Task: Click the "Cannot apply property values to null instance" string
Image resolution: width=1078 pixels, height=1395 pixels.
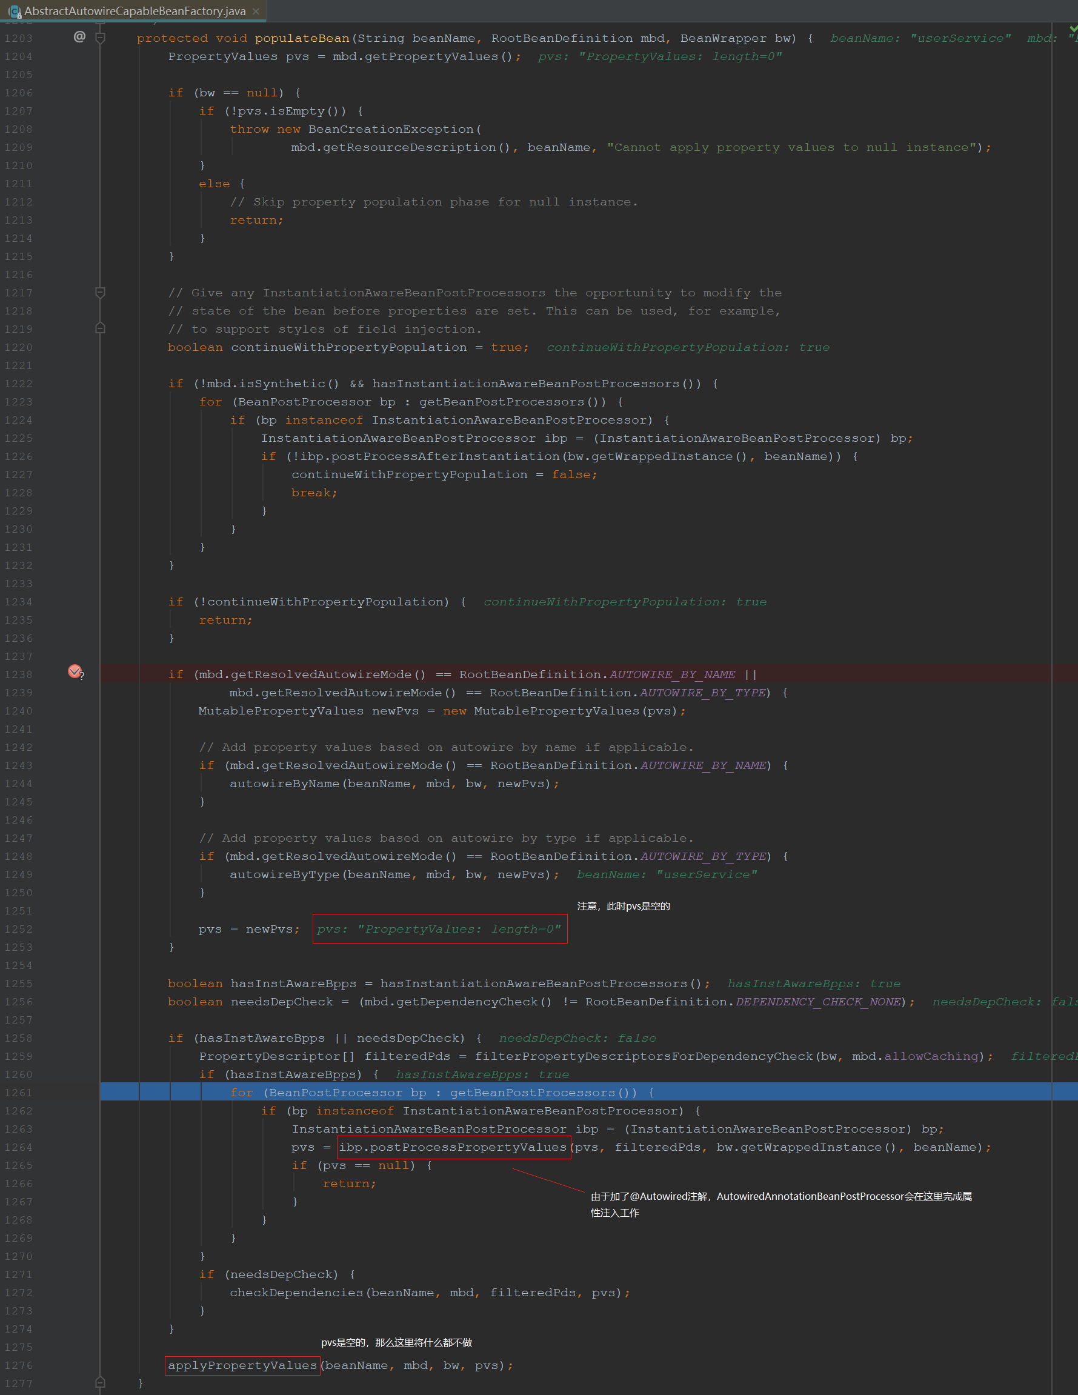Action: (791, 147)
